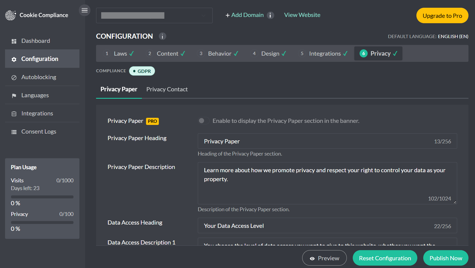Click the Upgrade to Pro button
Image resolution: width=475 pixels, height=268 pixels.
442,15
